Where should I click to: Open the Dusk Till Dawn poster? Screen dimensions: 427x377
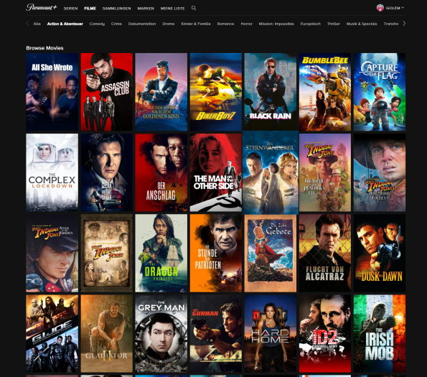[380, 253]
